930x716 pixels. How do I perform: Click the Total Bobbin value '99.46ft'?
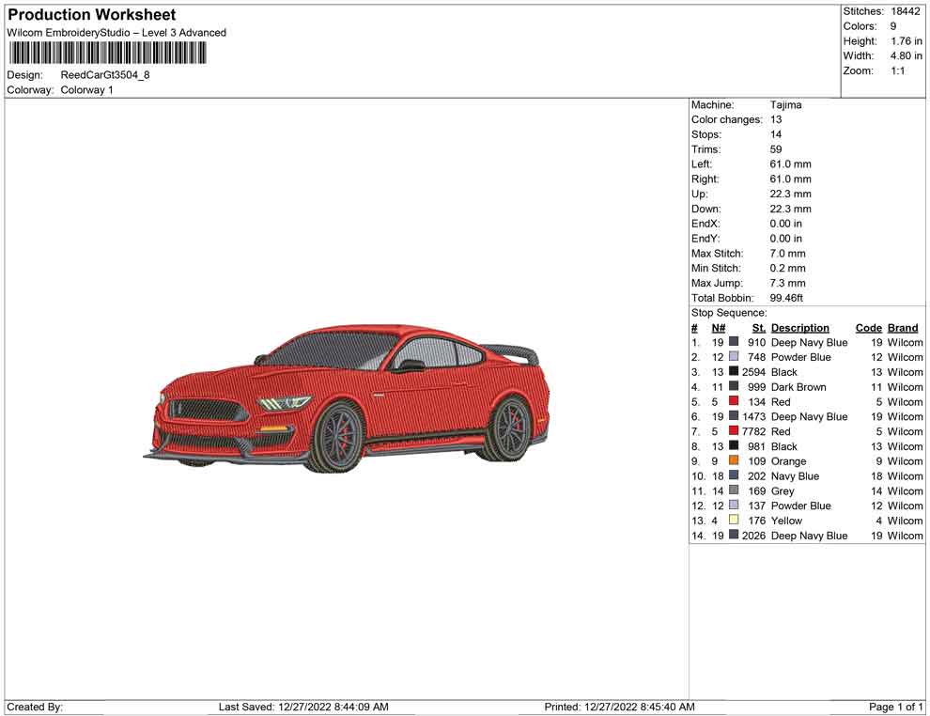[x=786, y=298]
